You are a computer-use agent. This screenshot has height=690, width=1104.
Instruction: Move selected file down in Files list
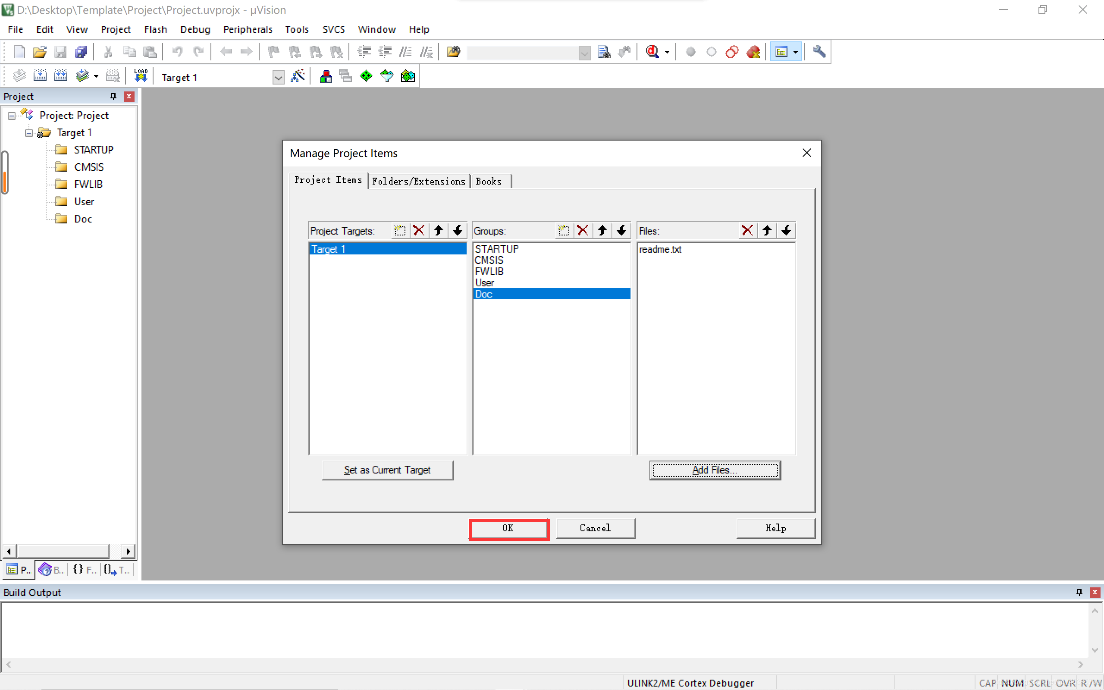tap(786, 230)
